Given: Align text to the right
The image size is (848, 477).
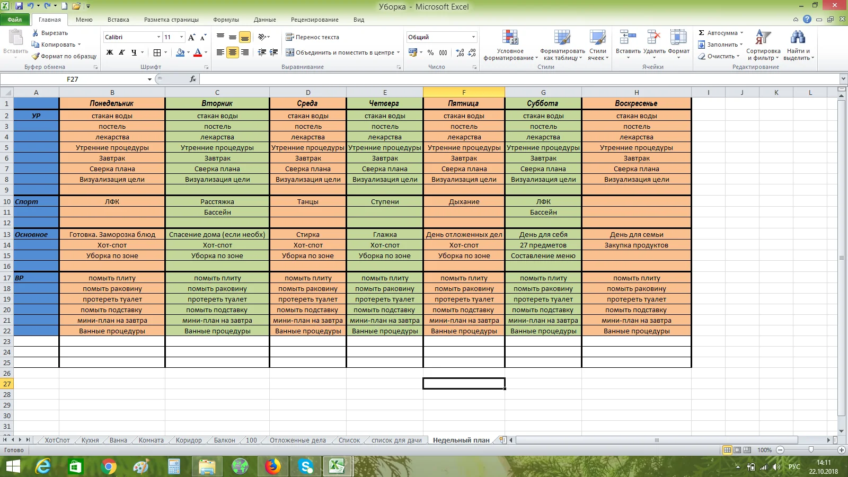Looking at the screenshot, I should point(245,52).
